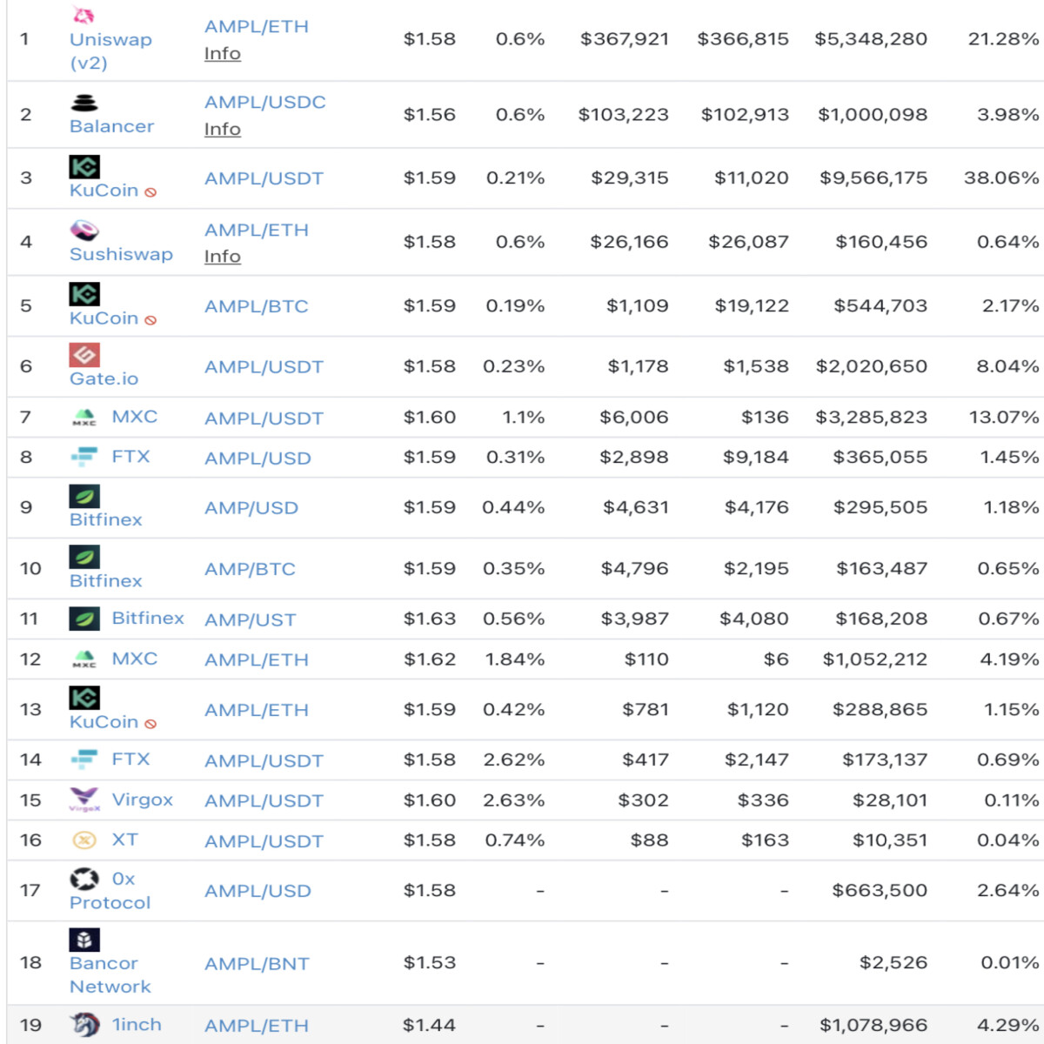Click the 1inch unicorn logo icon

(x=84, y=1024)
